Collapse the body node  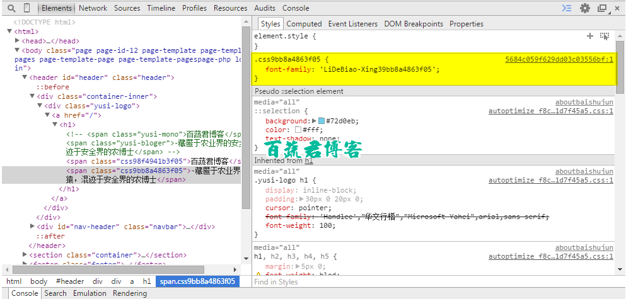coord(17,50)
